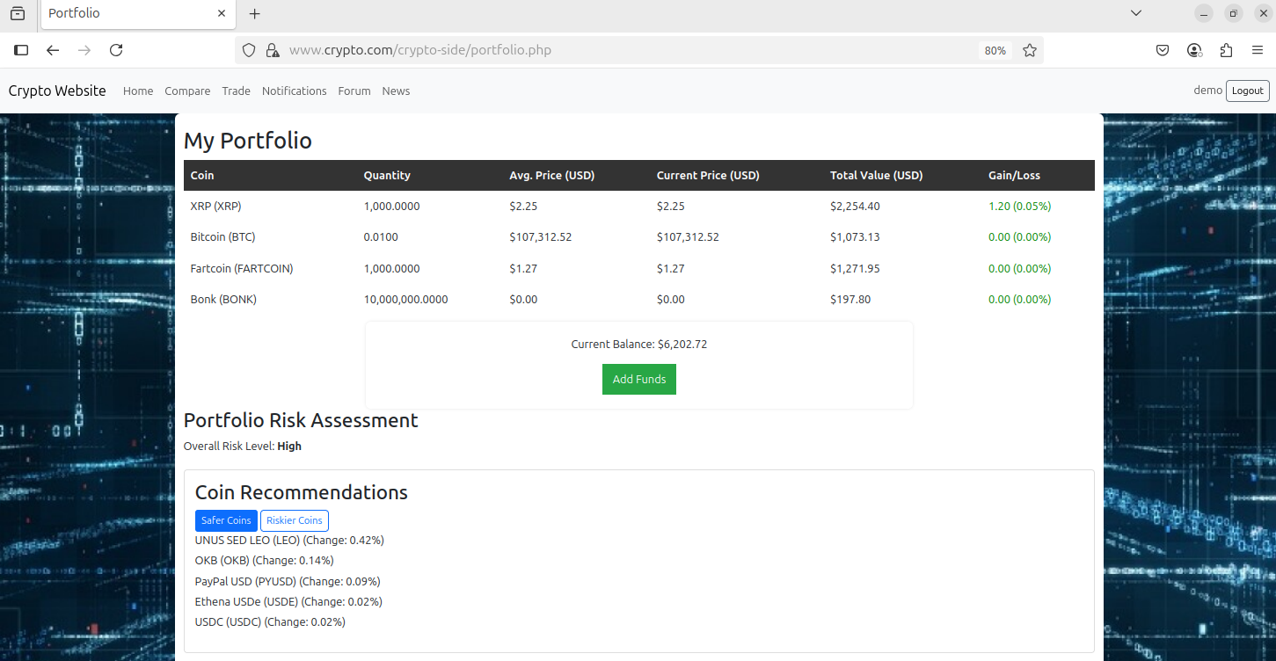Click the browser reload icon
The image size is (1276, 661).
tap(116, 50)
